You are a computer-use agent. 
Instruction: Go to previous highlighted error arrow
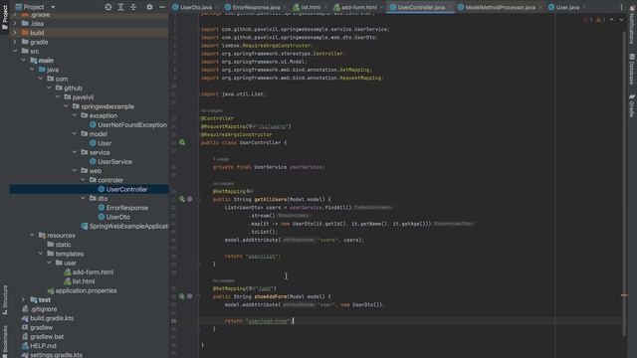click(611, 20)
